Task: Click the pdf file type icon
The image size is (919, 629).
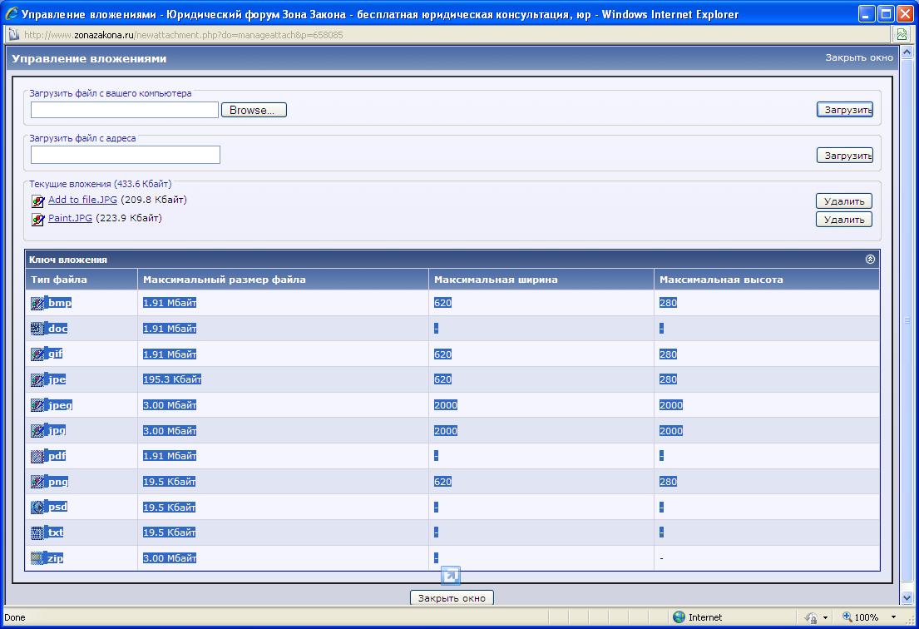Action: click(37, 456)
